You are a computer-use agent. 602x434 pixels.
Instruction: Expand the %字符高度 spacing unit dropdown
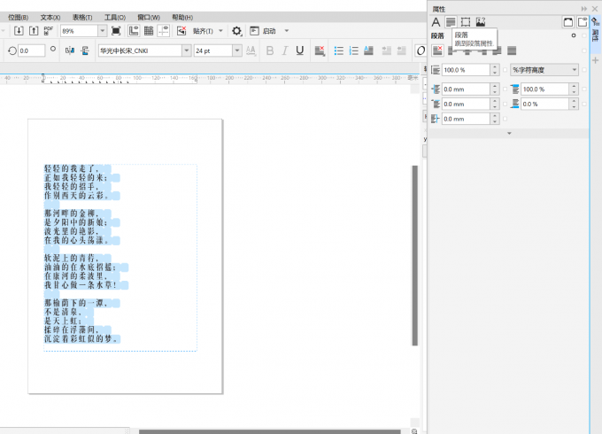click(544, 70)
